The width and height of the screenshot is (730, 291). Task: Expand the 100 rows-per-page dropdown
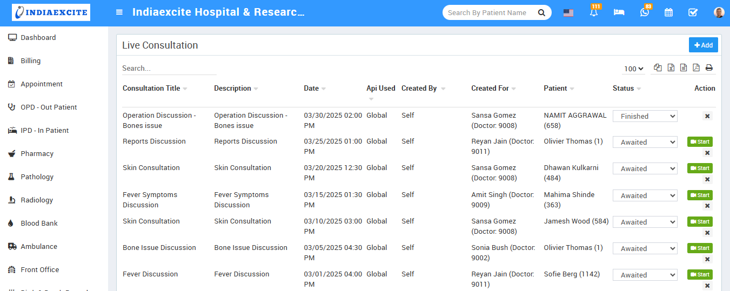(x=634, y=69)
